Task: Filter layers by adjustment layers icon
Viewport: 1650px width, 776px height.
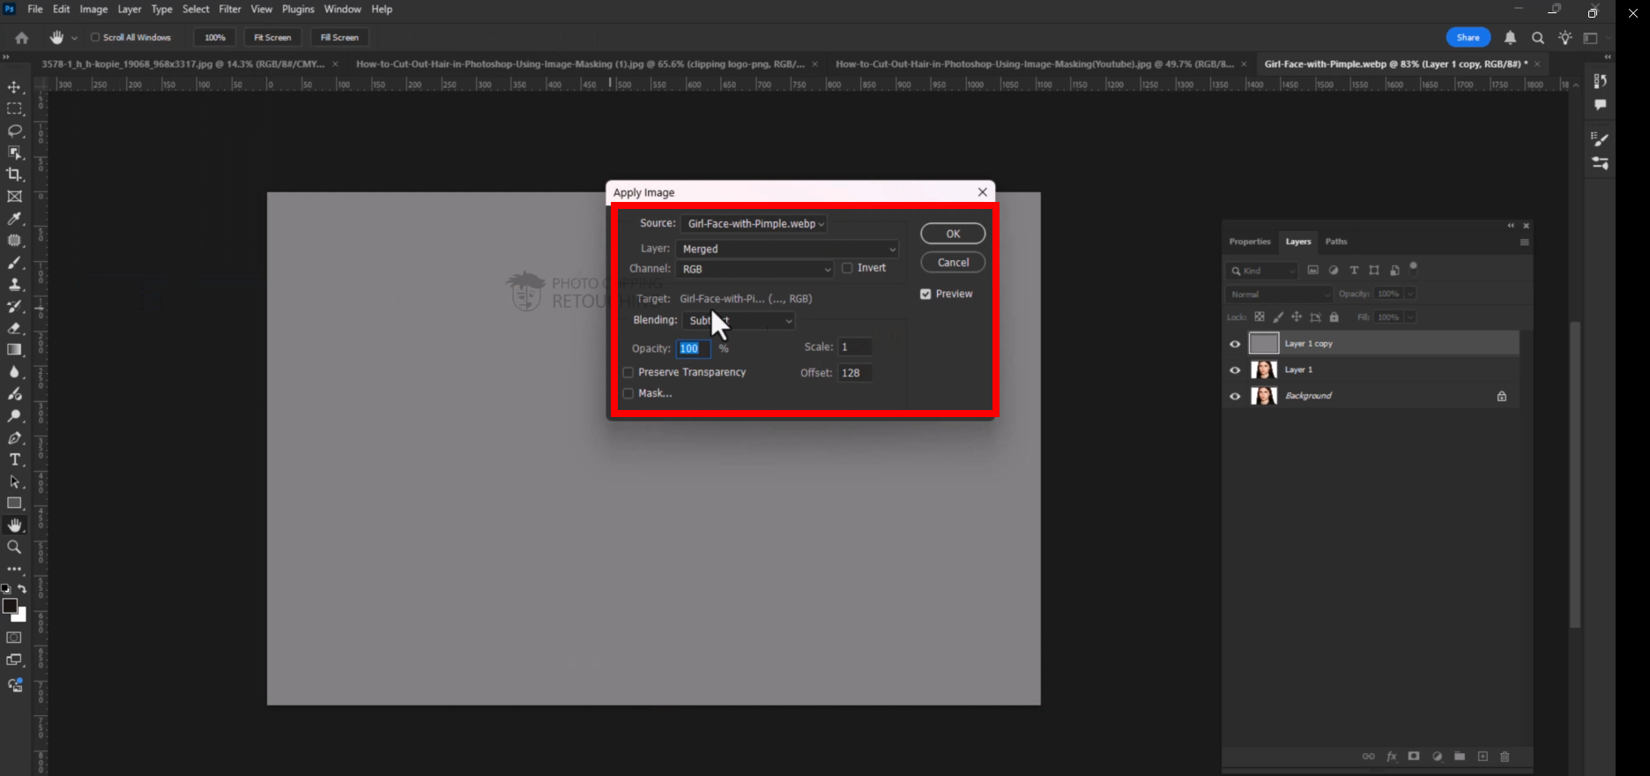Action: pyautogui.click(x=1334, y=271)
